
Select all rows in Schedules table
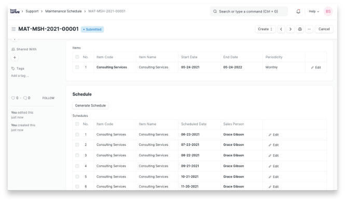click(x=77, y=124)
